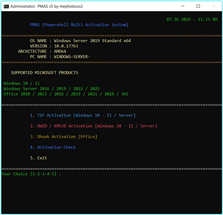
Task: Click menu option 5 Exit
Action: coord(38,158)
